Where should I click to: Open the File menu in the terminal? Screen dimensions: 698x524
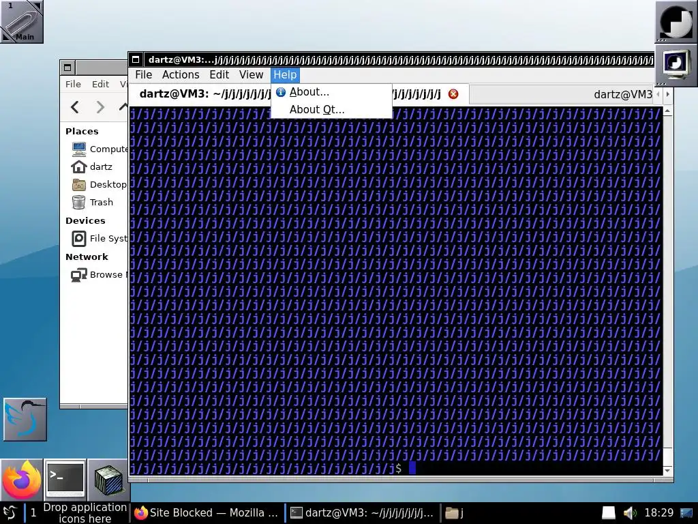tap(143, 75)
